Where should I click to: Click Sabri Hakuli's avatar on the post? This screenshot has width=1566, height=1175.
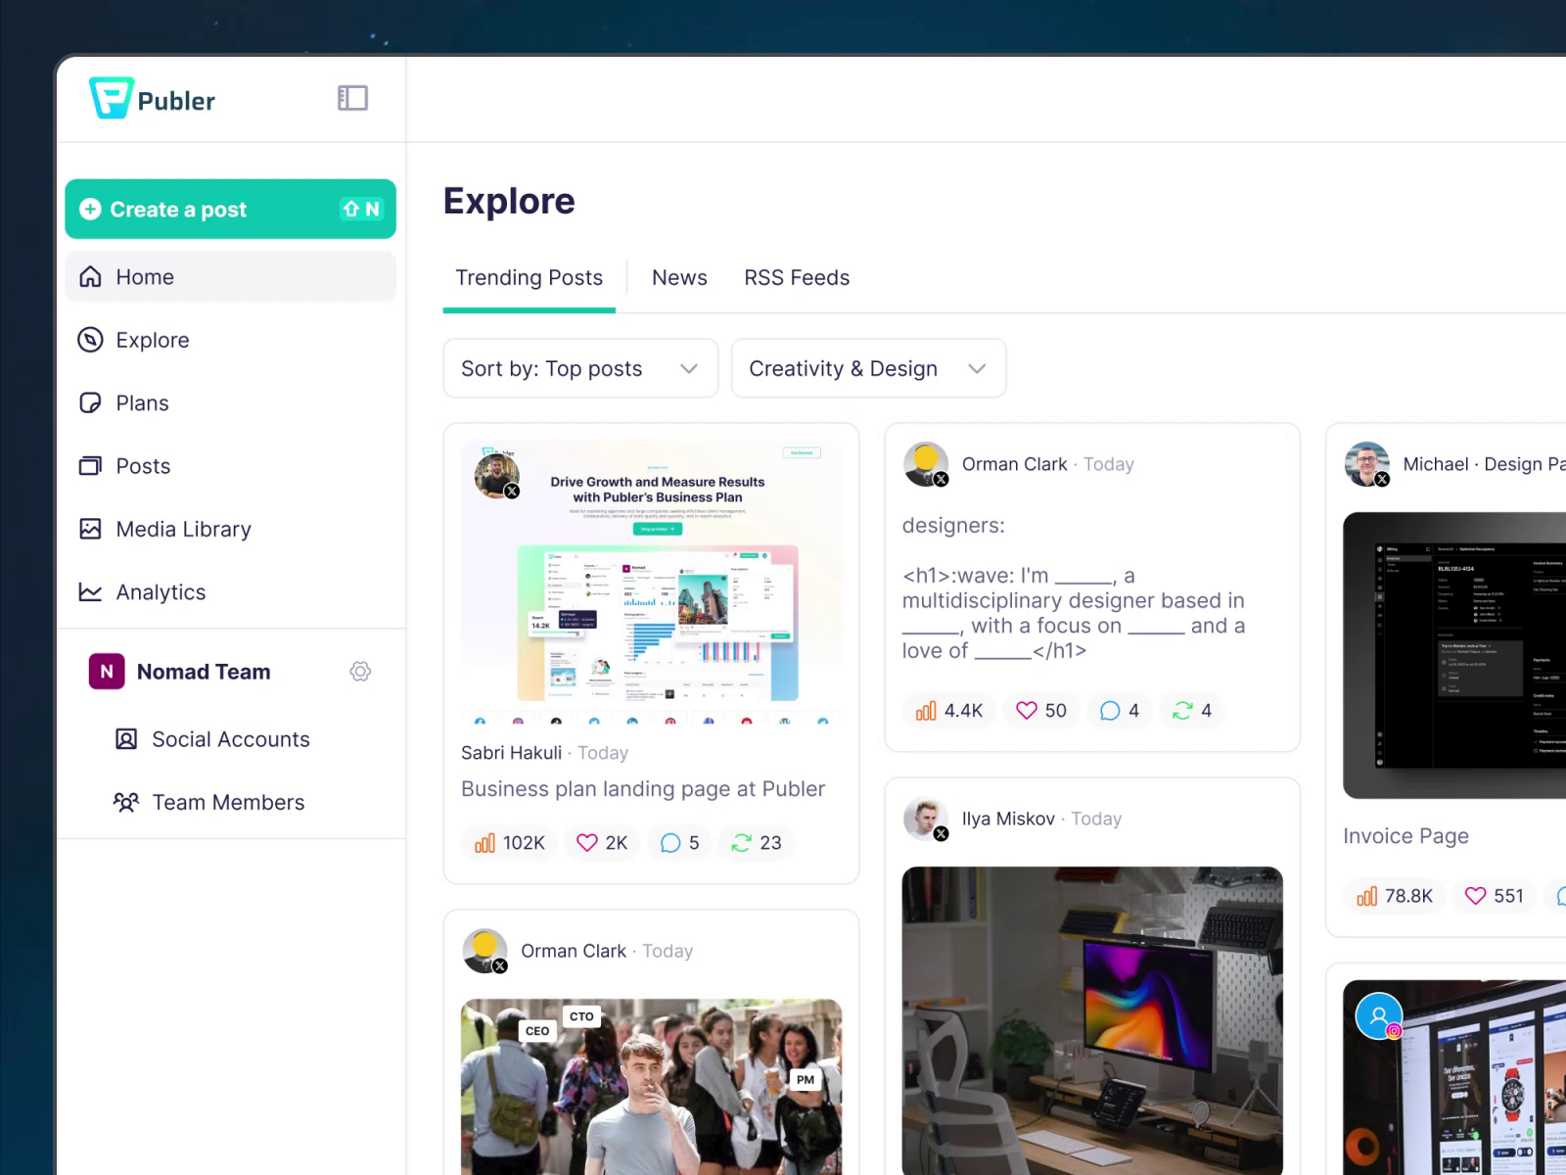[x=497, y=475]
